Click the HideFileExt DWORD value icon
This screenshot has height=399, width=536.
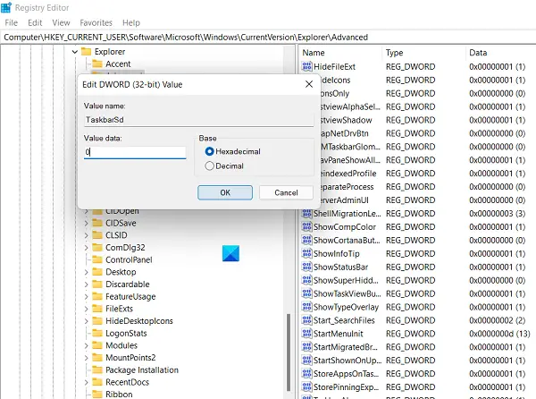click(306, 66)
